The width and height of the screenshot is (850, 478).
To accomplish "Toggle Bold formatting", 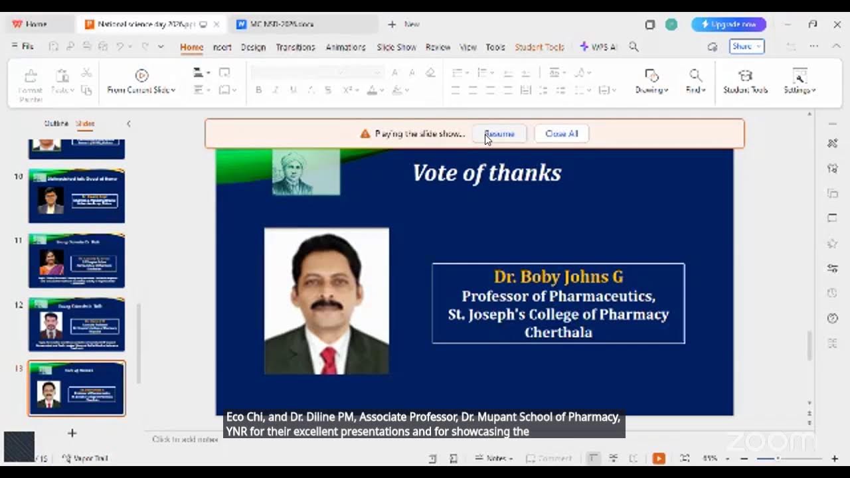I will 258,90.
